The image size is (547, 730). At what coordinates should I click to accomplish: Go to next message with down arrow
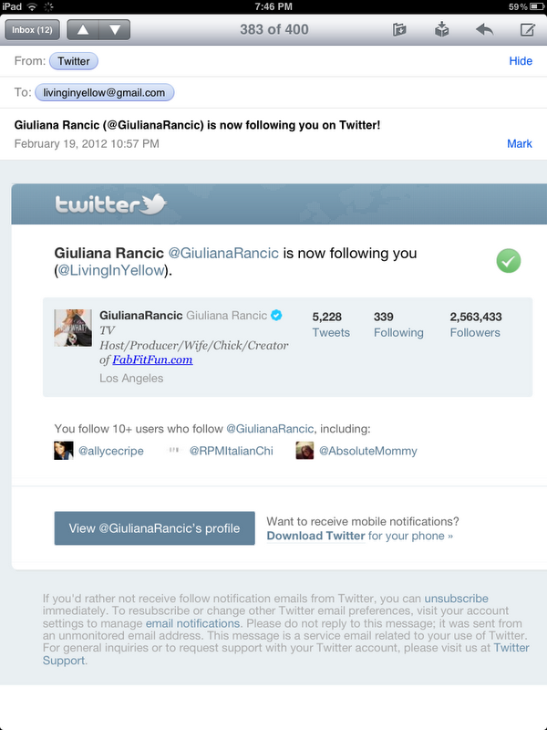pos(115,30)
